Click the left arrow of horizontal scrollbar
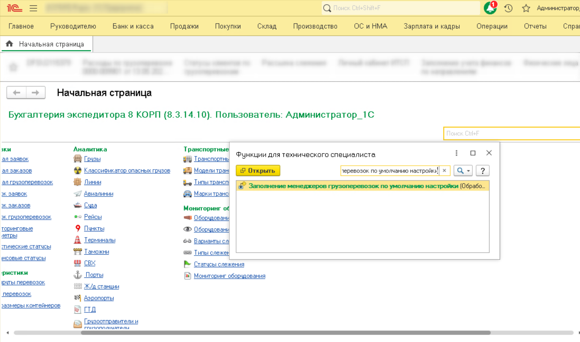 click(x=7, y=333)
